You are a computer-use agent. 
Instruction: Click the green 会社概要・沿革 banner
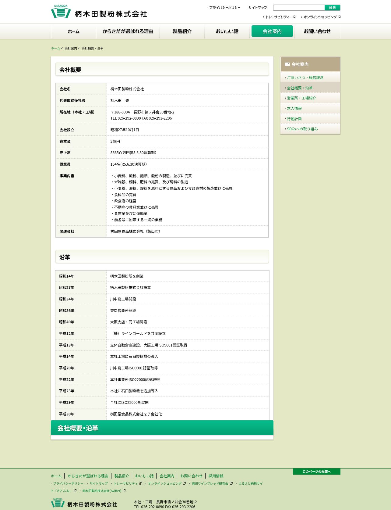pyautogui.click(x=162, y=428)
